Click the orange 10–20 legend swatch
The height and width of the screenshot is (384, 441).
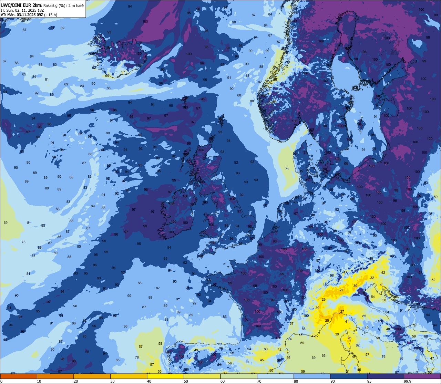[x=55, y=376]
